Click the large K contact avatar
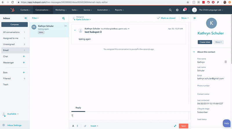Image resolution: width=232 pixels, height=129 pixels. (211, 23)
